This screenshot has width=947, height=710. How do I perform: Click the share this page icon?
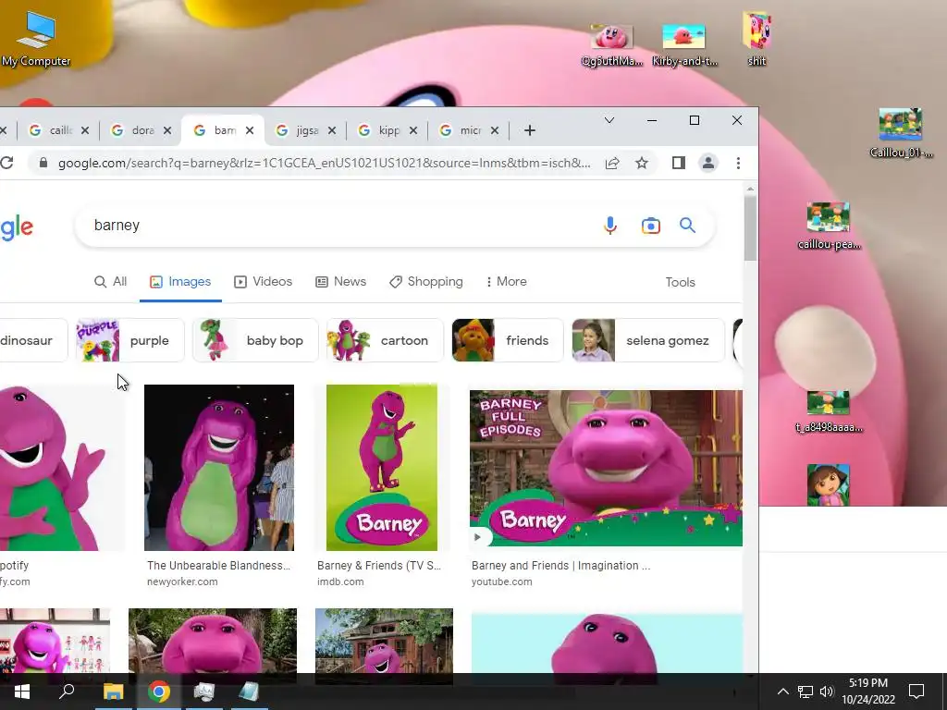(612, 163)
